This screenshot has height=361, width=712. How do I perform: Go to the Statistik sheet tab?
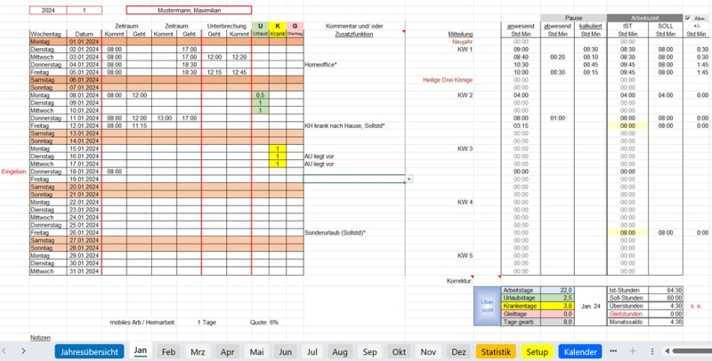(496, 352)
